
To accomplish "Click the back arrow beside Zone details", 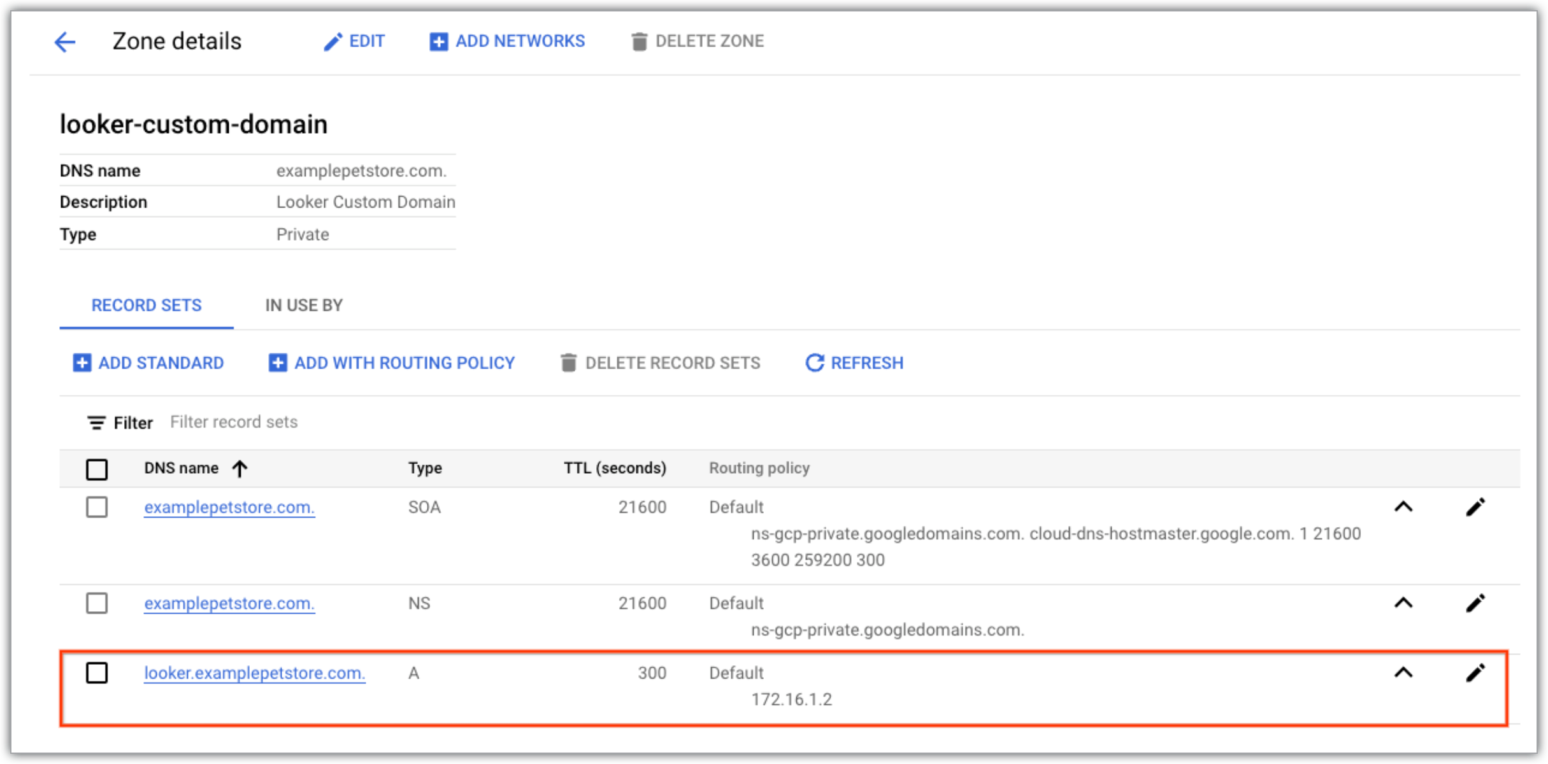I will click(64, 42).
